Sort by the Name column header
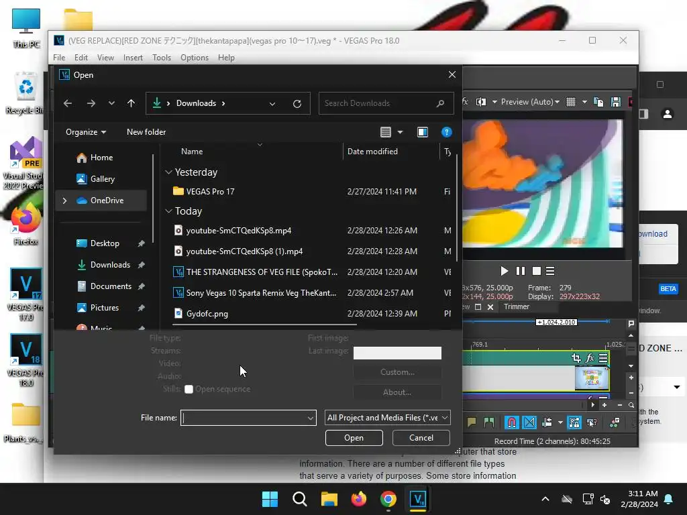Image resolution: width=687 pixels, height=515 pixels. [x=192, y=152]
